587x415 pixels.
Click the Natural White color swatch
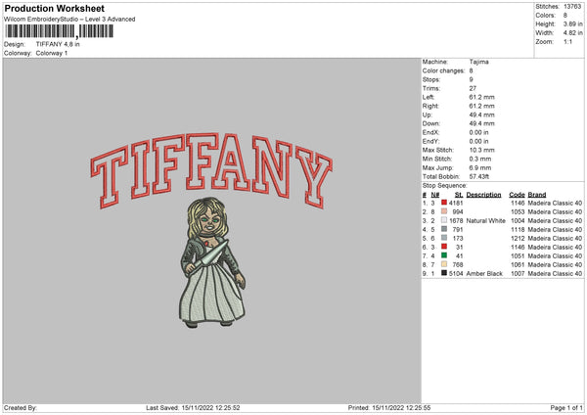pos(445,220)
